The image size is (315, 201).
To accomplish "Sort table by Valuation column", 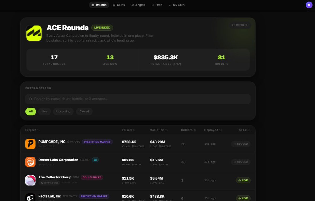I will tap(159, 130).
